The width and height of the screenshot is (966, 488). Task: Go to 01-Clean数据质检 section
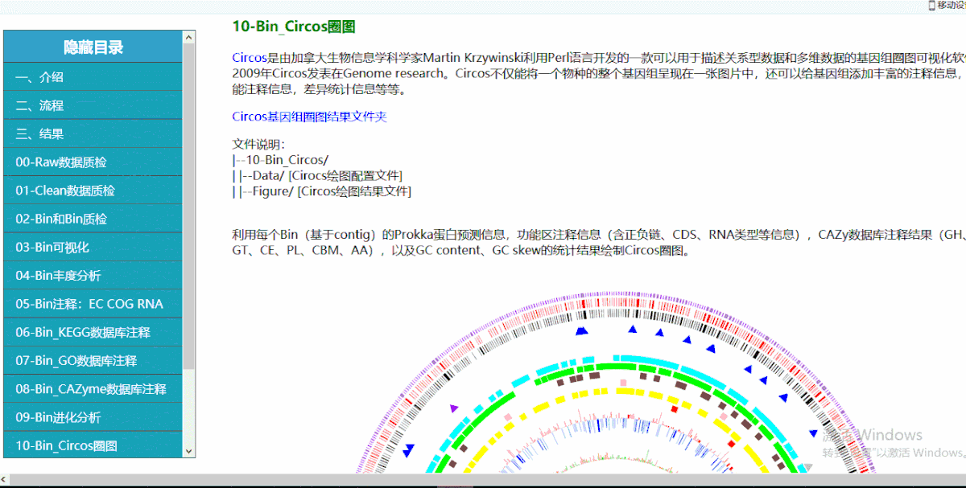coord(93,191)
